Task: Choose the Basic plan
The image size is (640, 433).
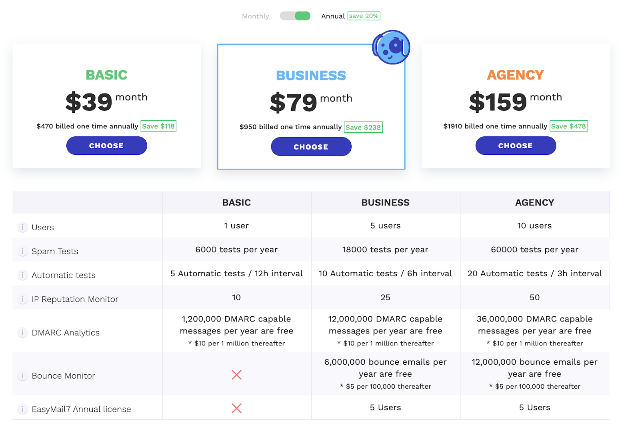Action: [106, 146]
